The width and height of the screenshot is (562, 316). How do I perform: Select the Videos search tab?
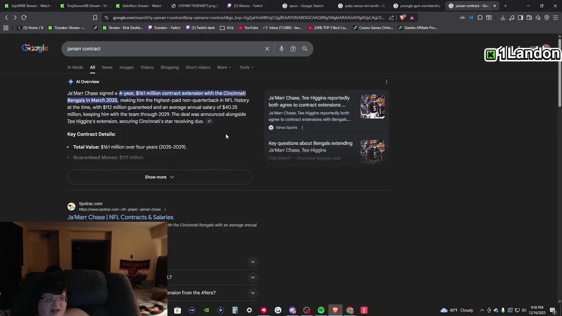pos(147,68)
